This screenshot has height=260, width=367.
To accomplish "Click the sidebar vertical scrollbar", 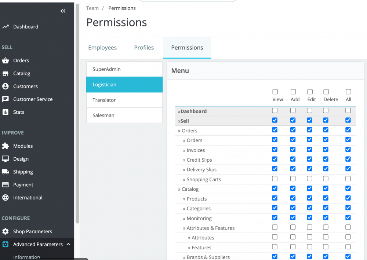I will click(x=77, y=110).
